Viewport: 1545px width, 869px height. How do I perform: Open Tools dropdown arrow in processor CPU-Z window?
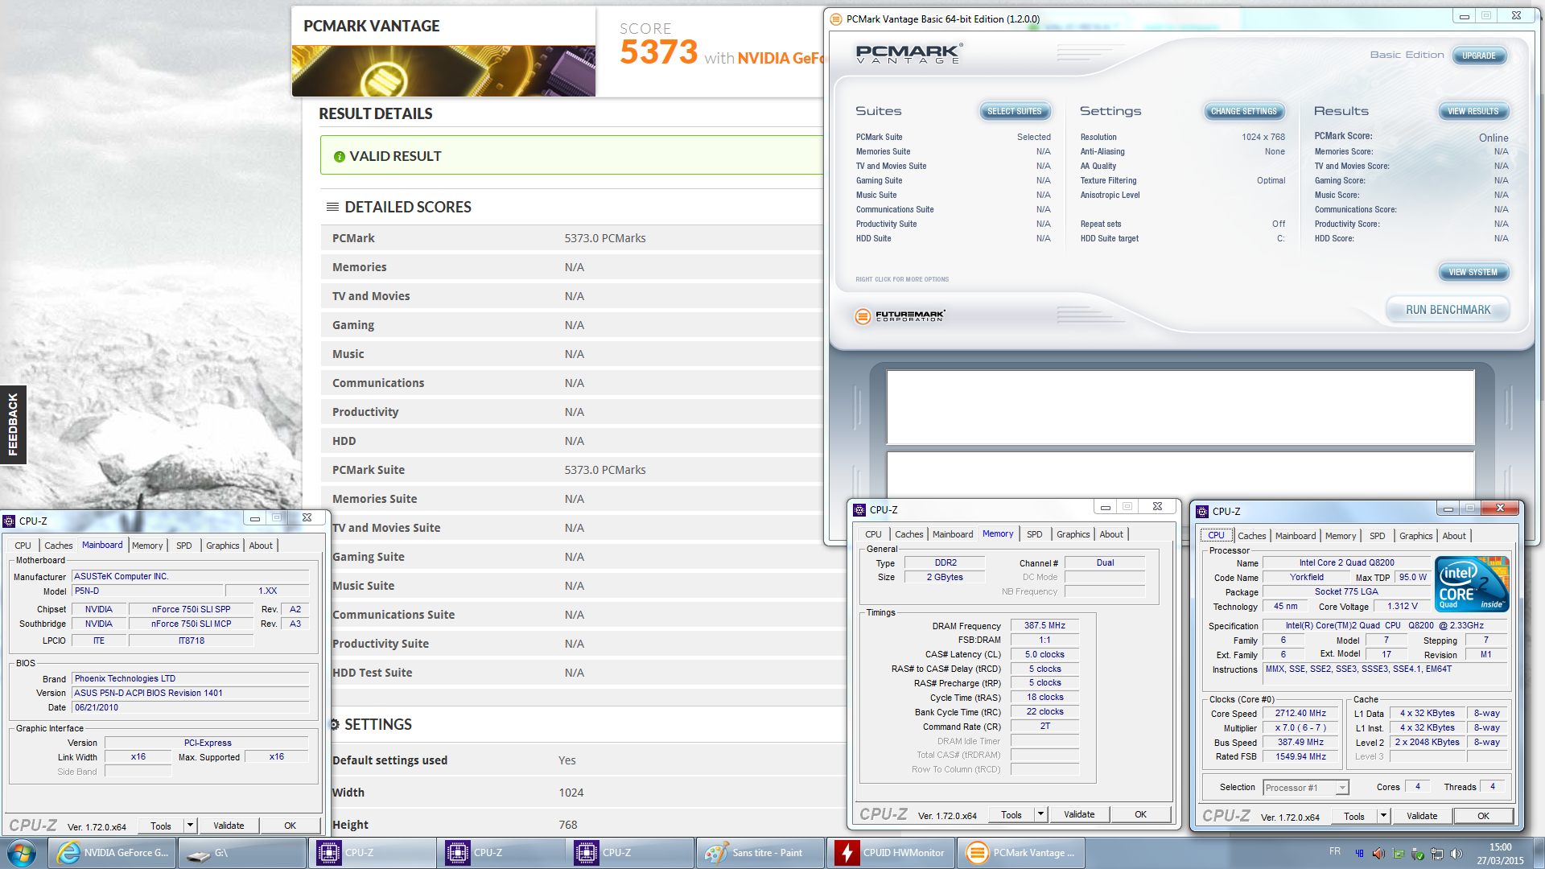[1383, 816]
